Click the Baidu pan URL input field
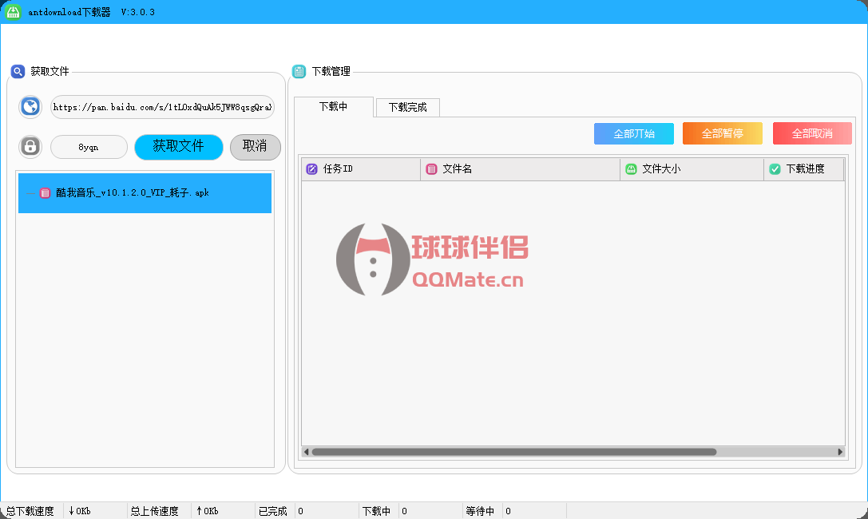This screenshot has width=868, height=519. tap(162, 107)
